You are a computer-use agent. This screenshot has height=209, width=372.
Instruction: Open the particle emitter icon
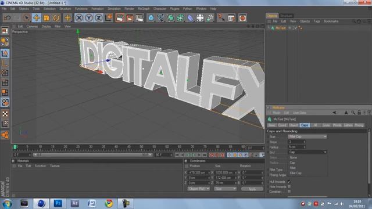pyautogui.click(x=210, y=18)
